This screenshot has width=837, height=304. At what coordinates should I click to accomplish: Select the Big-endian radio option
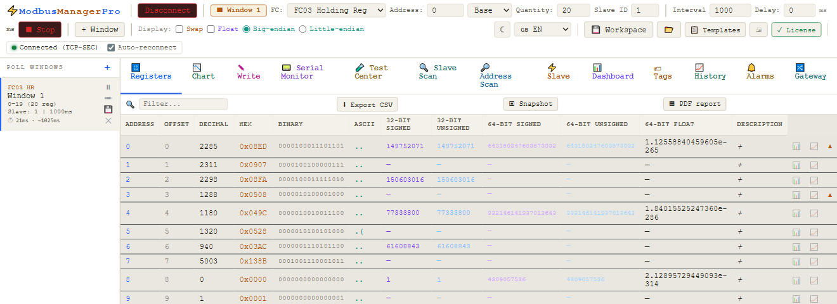[x=247, y=29]
